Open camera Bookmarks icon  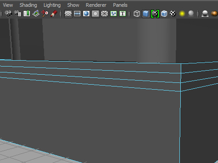tap(27, 14)
